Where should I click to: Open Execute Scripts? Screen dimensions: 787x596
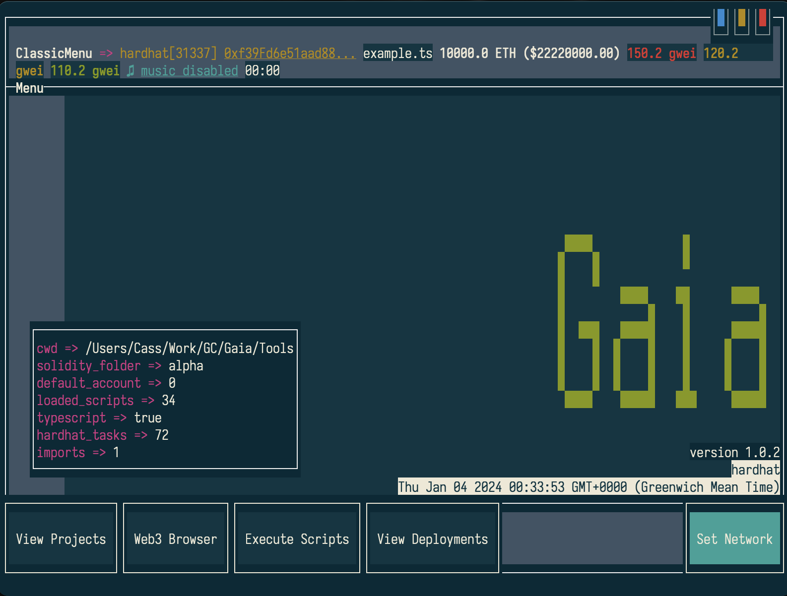297,538
